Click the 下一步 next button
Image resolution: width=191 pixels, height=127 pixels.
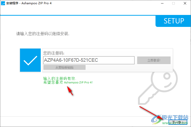(178, 122)
